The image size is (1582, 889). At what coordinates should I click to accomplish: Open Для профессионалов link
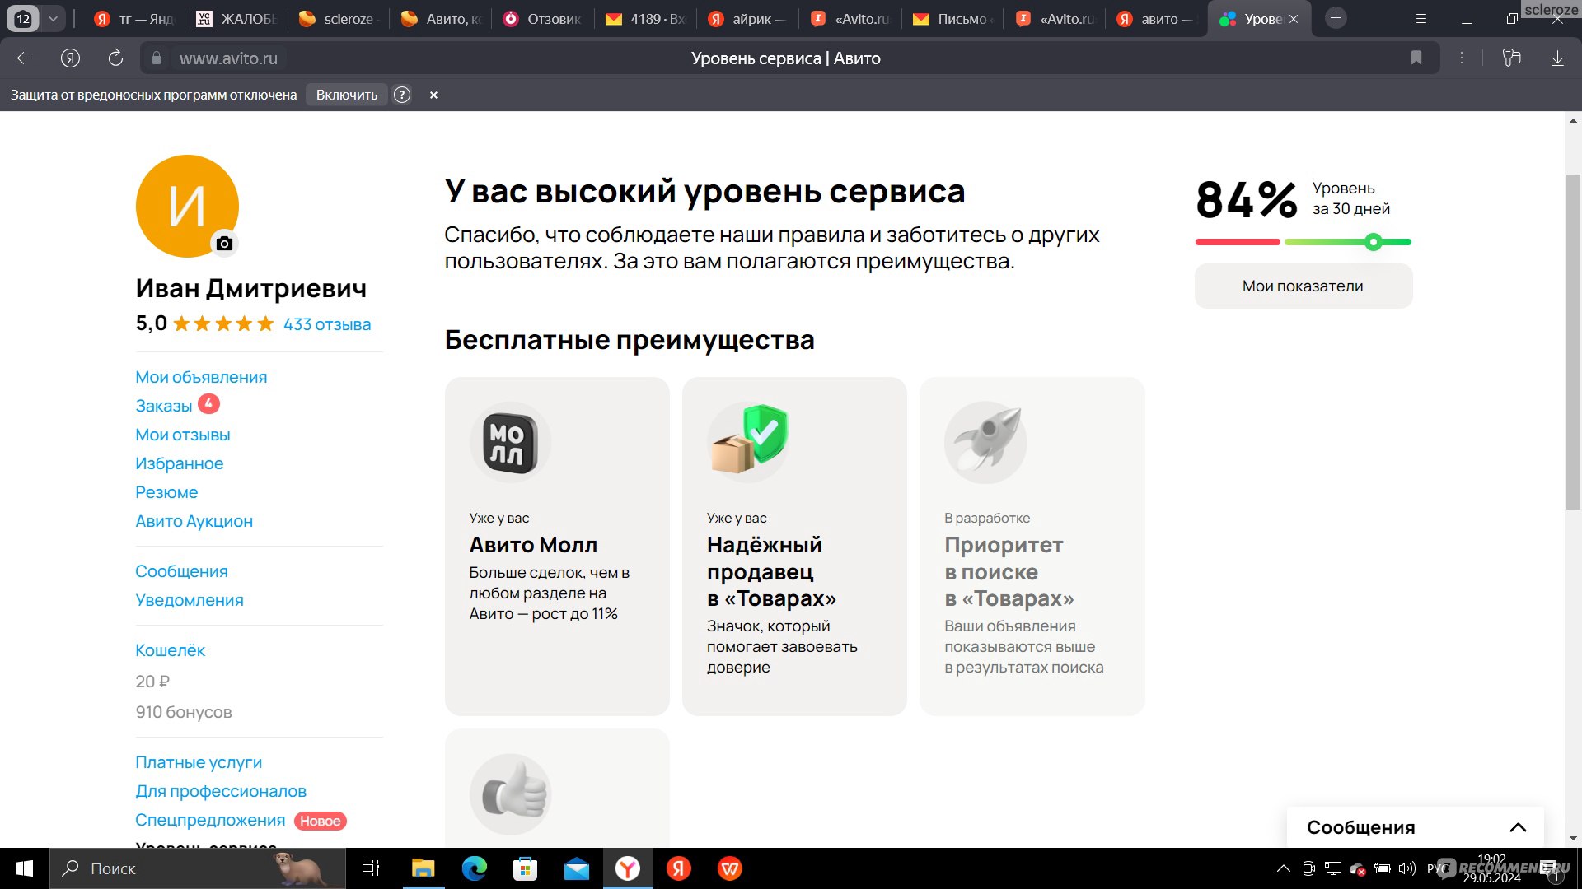221,791
